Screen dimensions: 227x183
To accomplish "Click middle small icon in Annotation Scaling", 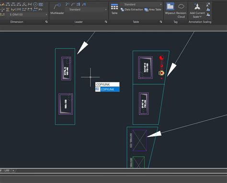I will click(x=208, y=10).
